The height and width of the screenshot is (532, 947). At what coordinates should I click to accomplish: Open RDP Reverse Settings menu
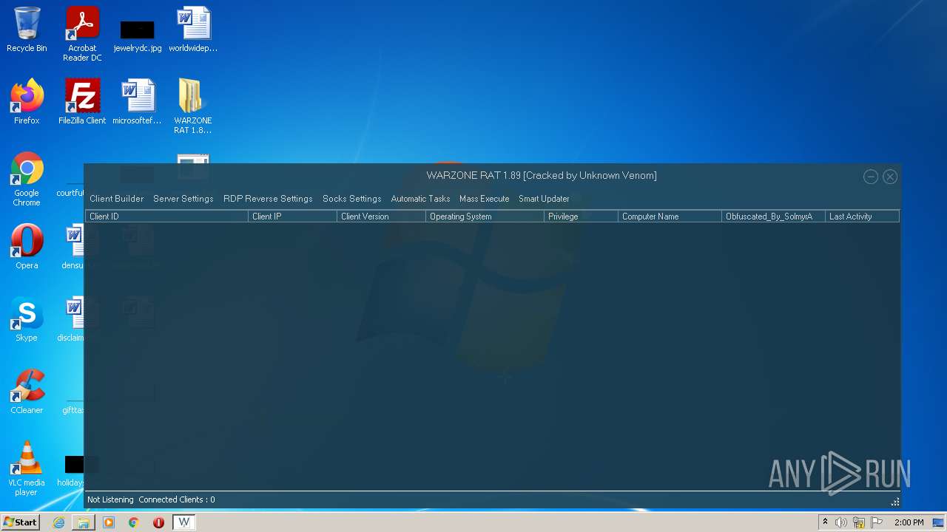[x=268, y=199]
